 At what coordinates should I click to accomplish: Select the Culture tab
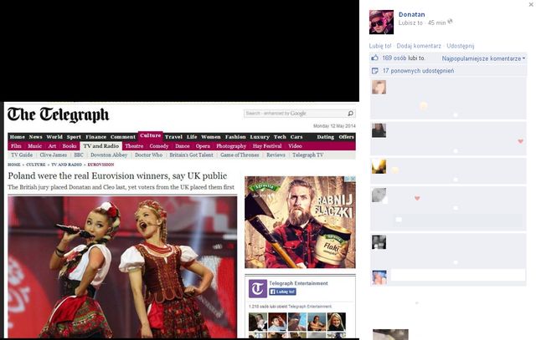151,135
